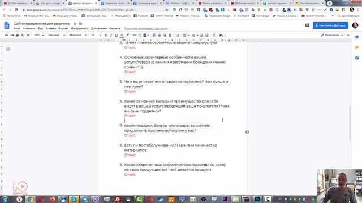Click the add comment button at page margin
The width and height of the screenshot is (362, 203).
click(247, 132)
